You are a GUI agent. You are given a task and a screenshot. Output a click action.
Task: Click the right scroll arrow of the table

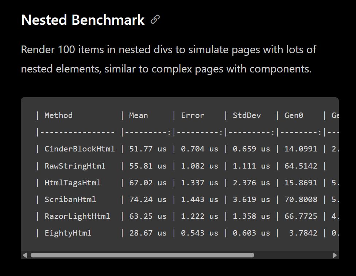coord(334,255)
